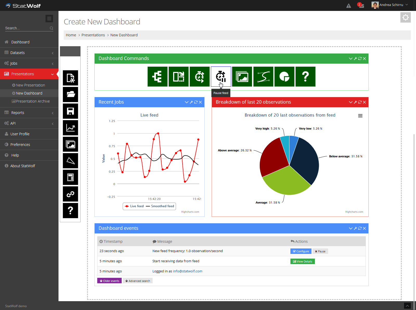
Task: Click the Pause button in events table
Action: [x=320, y=251]
